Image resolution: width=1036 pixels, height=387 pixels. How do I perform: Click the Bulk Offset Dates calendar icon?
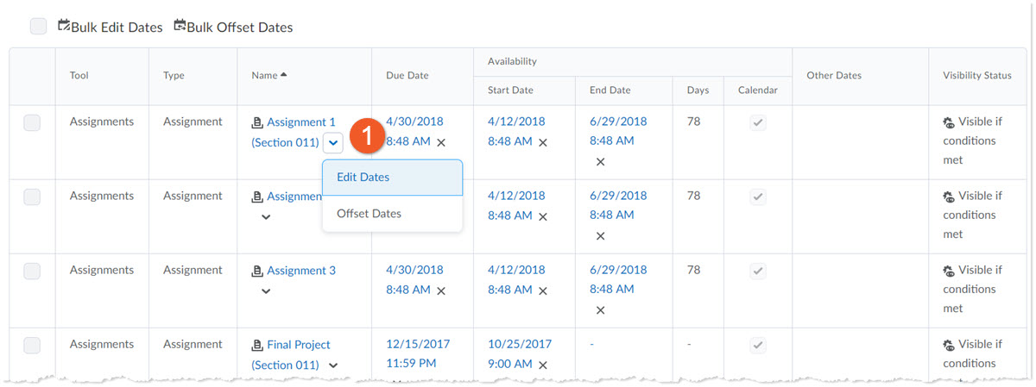pyautogui.click(x=180, y=26)
